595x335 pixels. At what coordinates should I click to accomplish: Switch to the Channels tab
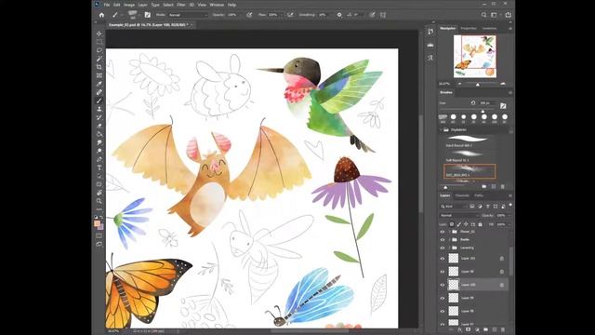click(x=462, y=195)
